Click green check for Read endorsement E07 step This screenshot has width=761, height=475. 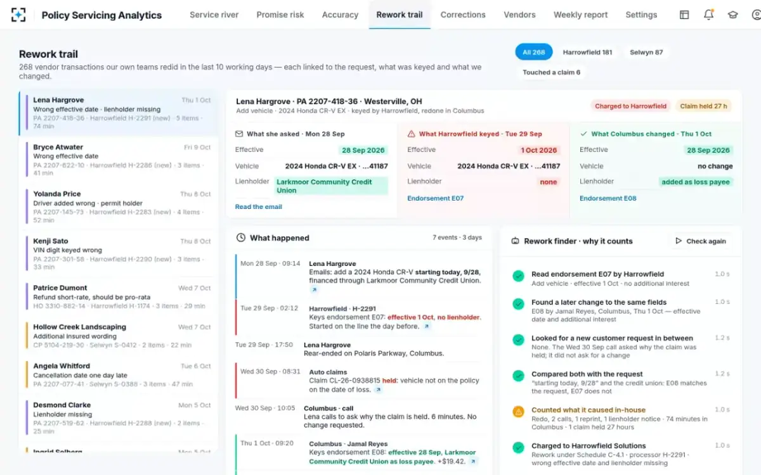click(518, 275)
